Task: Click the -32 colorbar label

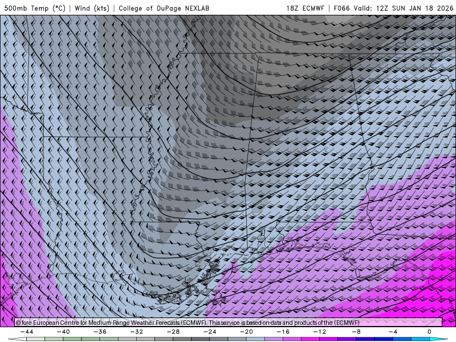Action: coord(137,332)
